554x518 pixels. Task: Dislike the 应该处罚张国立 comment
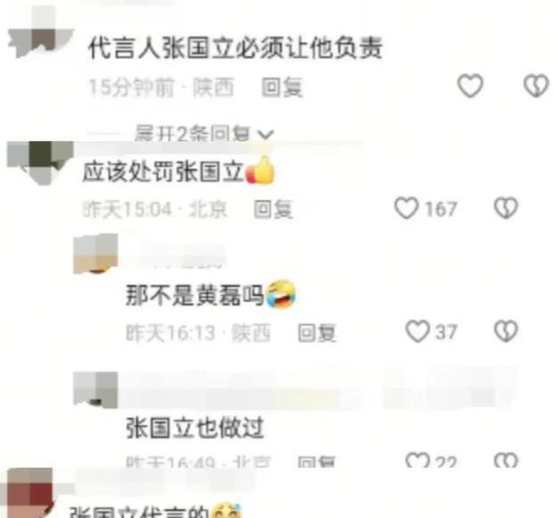coord(506,208)
